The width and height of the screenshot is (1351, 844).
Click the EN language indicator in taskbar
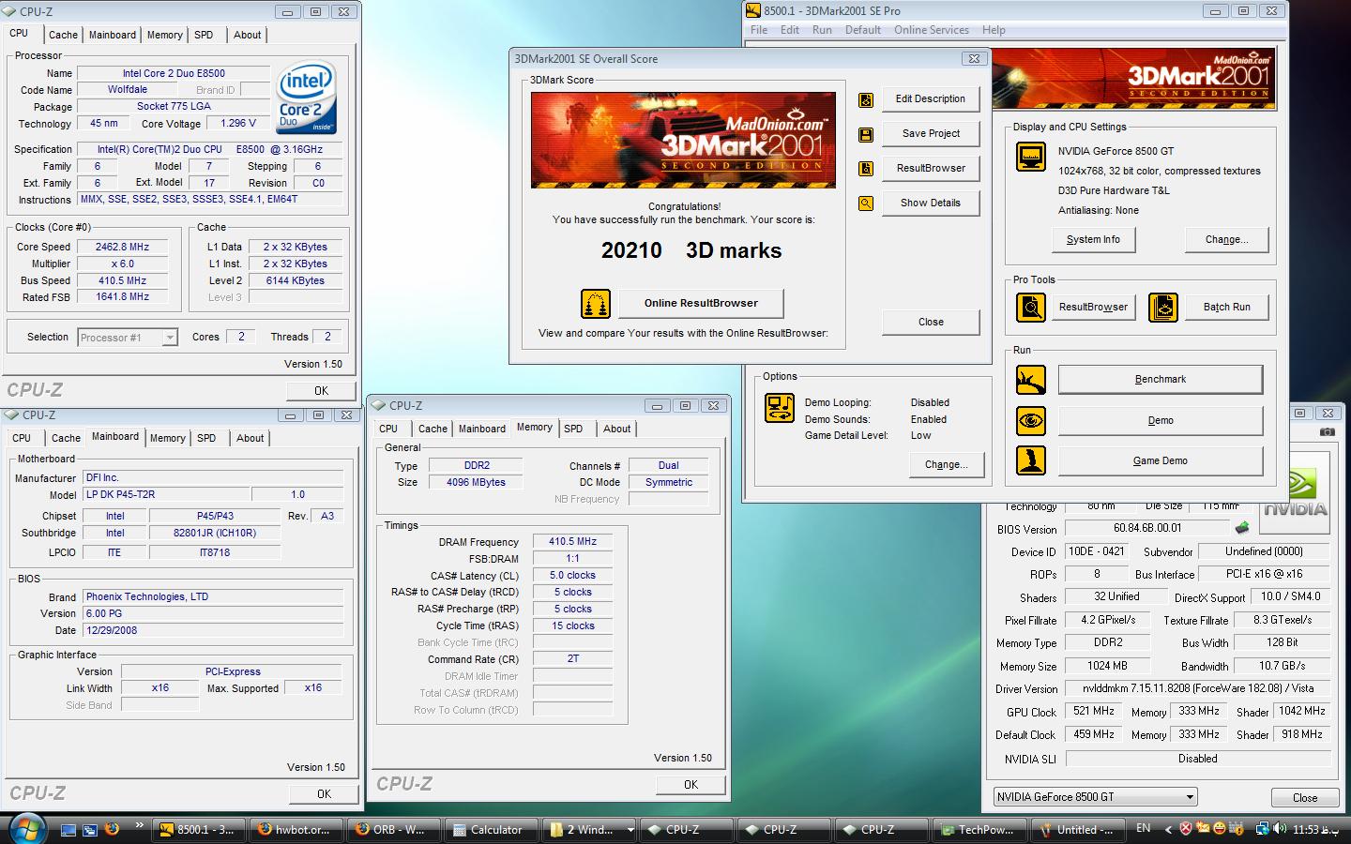coord(1143,828)
